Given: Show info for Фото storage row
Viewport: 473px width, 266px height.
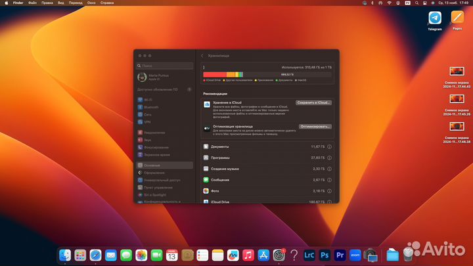Looking at the screenshot, I should [329, 191].
